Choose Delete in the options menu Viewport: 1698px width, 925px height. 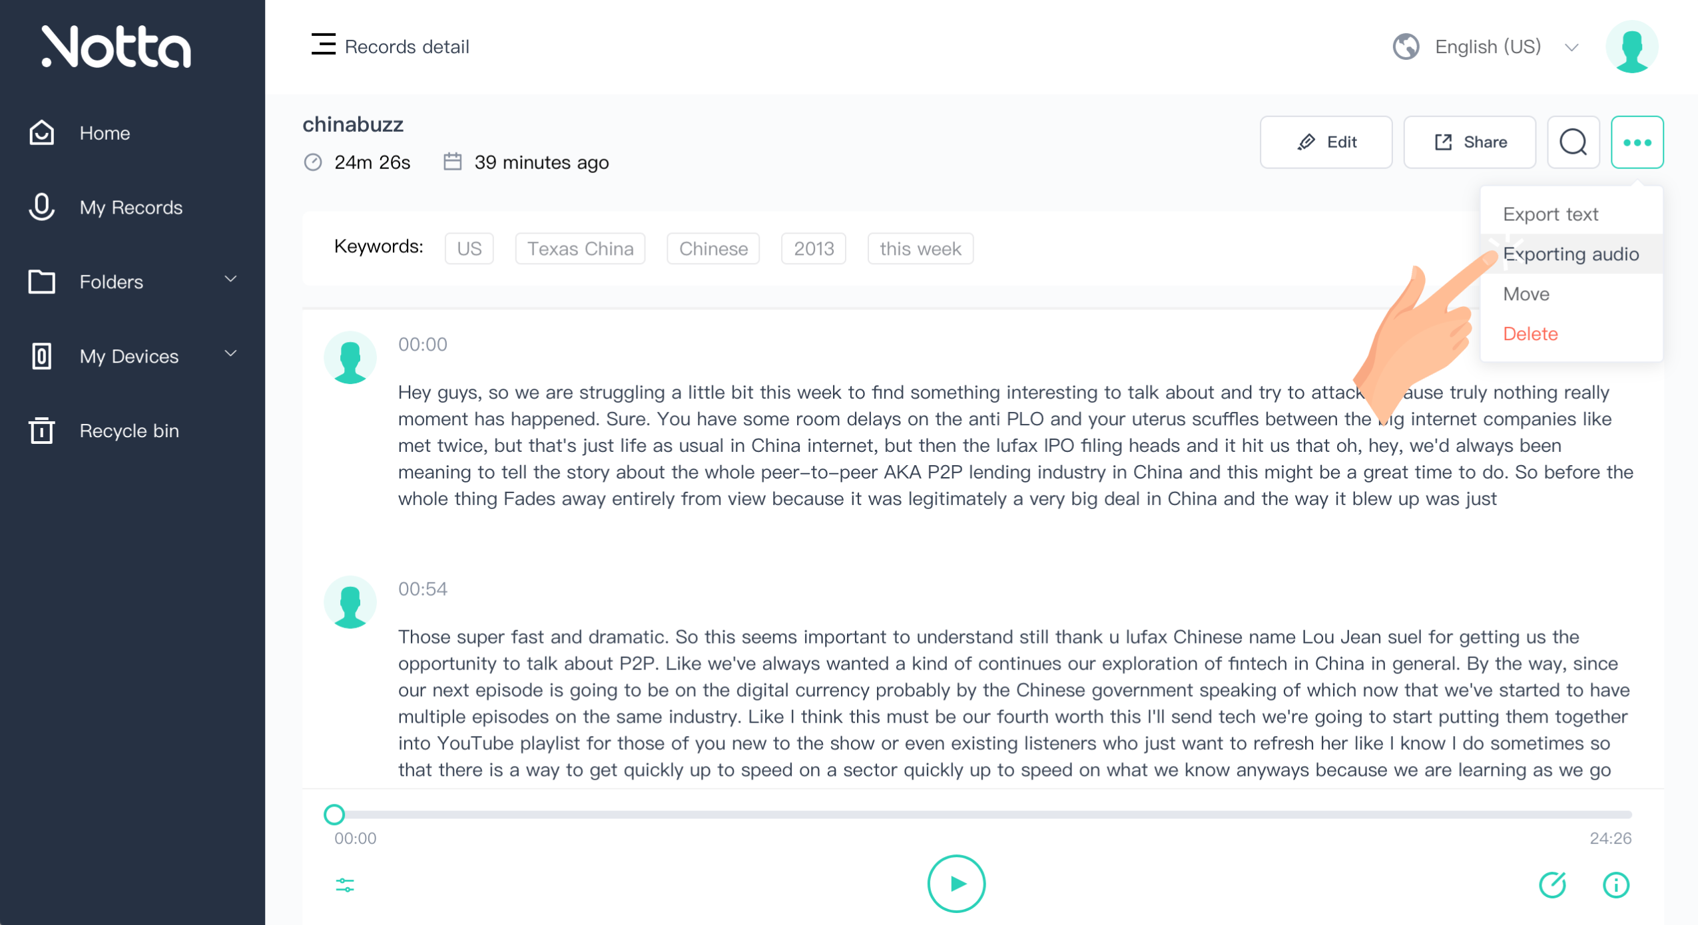coord(1530,333)
